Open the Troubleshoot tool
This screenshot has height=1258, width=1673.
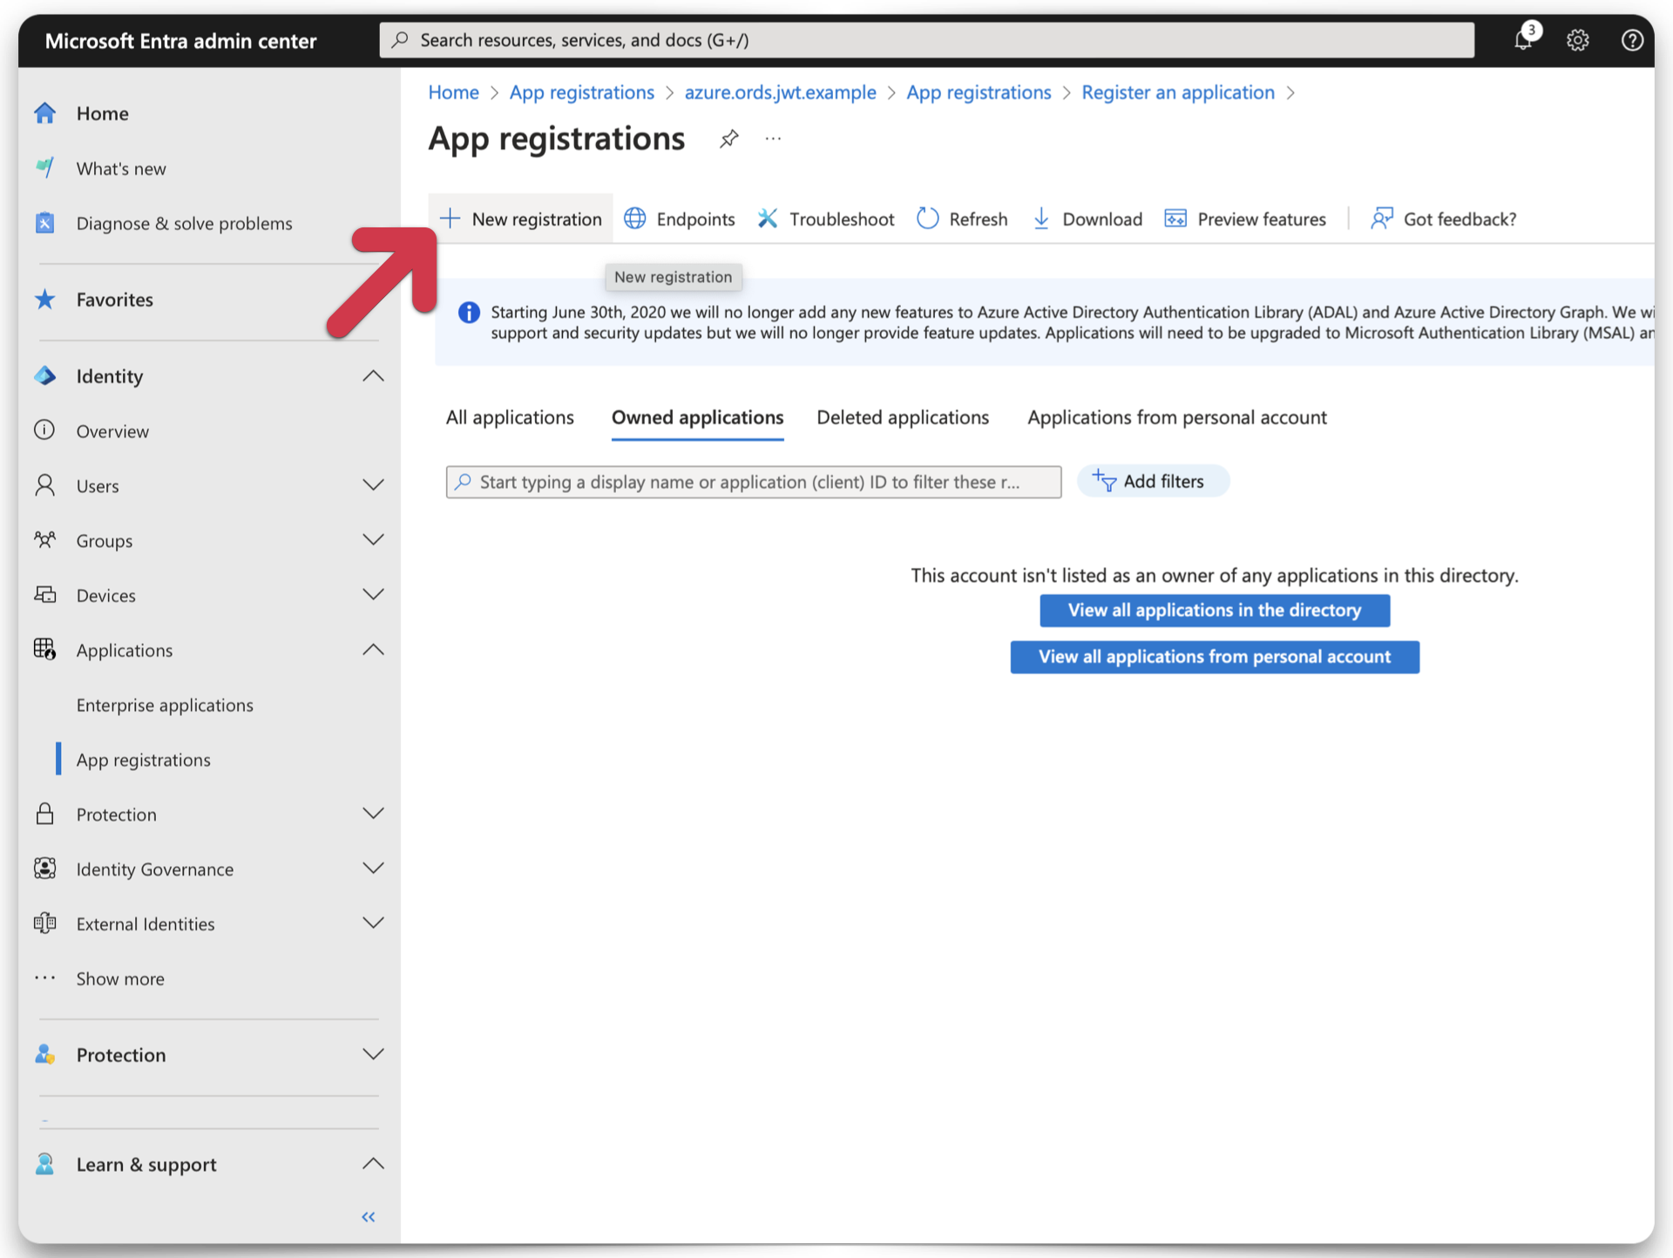tap(824, 219)
